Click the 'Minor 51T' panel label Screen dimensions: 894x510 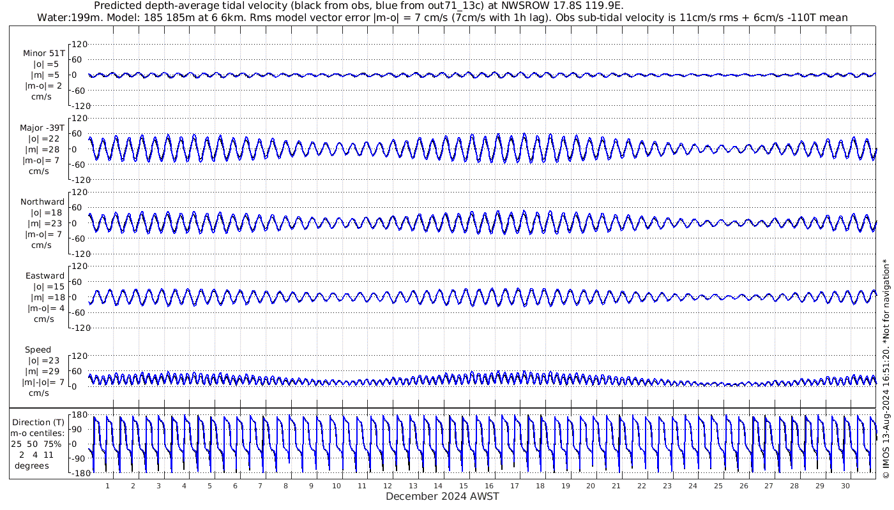pos(43,53)
